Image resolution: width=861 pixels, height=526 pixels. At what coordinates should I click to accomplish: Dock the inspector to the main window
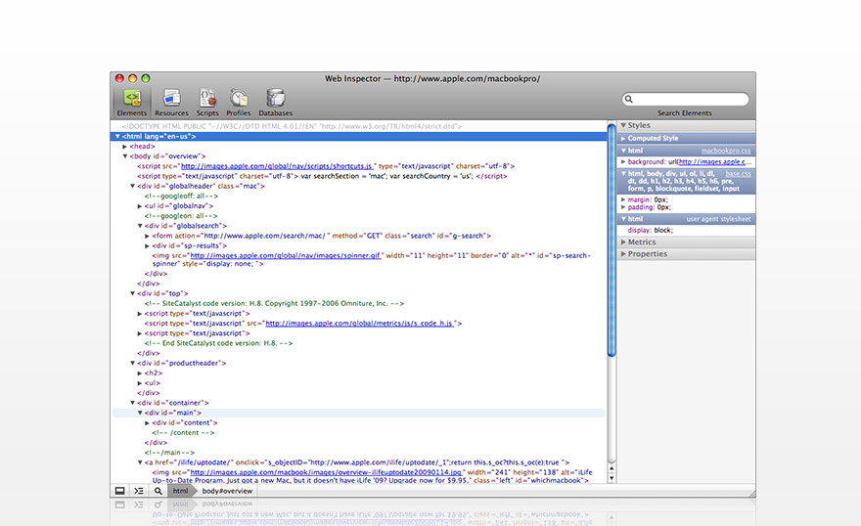point(119,491)
